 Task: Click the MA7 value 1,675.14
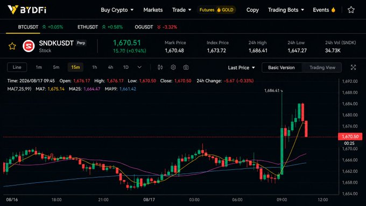(x=56, y=89)
